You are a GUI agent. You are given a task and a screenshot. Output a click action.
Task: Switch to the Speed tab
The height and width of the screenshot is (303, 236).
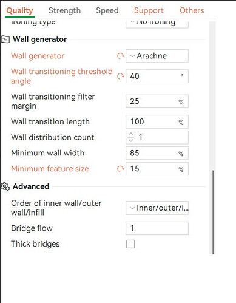(x=107, y=10)
